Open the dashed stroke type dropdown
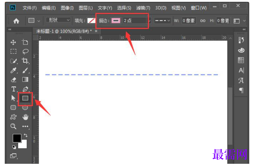 point(162,21)
